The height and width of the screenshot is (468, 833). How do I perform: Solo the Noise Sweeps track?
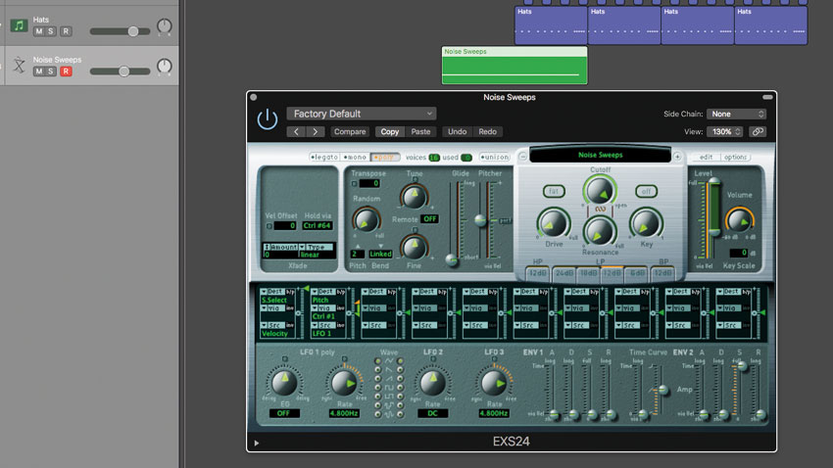pyautogui.click(x=51, y=71)
